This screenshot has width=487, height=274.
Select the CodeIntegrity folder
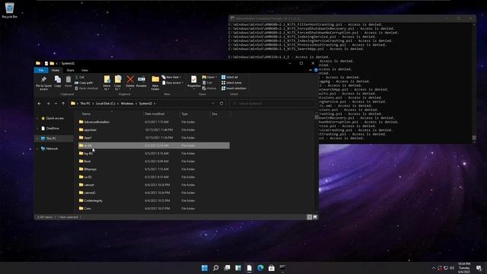click(93, 201)
